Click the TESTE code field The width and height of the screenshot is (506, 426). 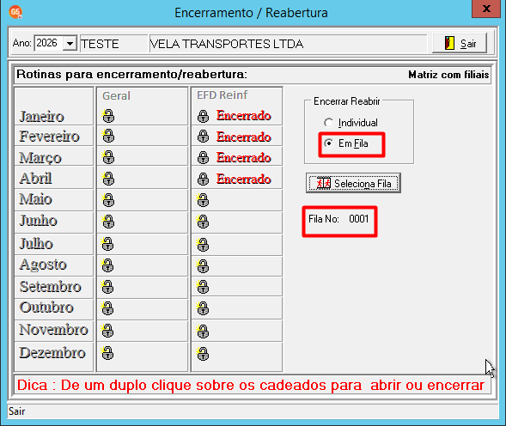pyautogui.click(x=113, y=44)
